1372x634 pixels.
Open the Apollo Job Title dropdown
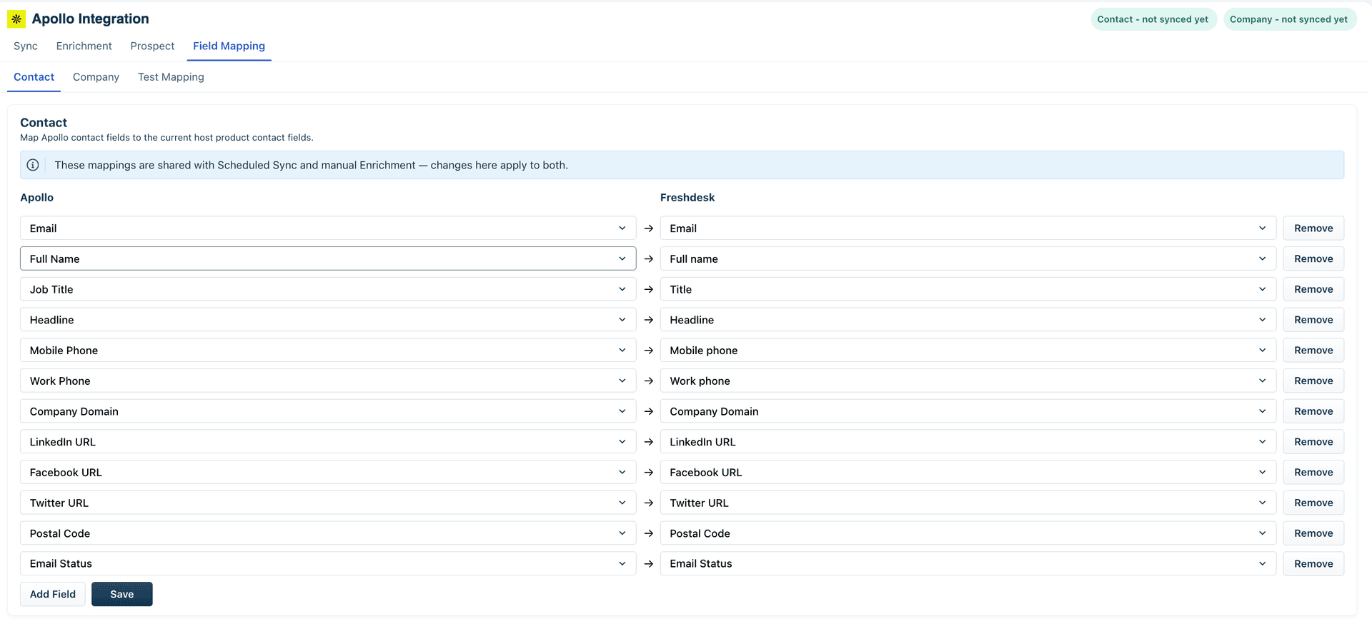coord(328,289)
